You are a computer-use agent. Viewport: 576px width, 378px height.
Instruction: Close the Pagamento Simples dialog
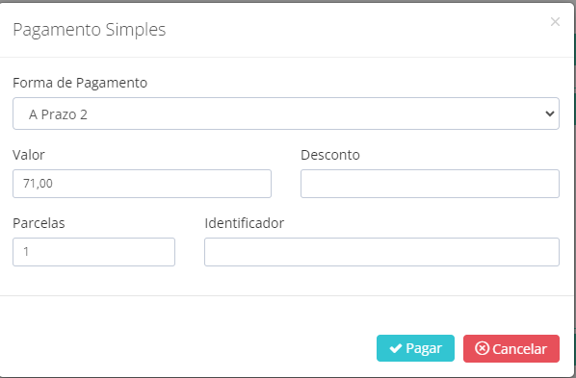coord(555,22)
